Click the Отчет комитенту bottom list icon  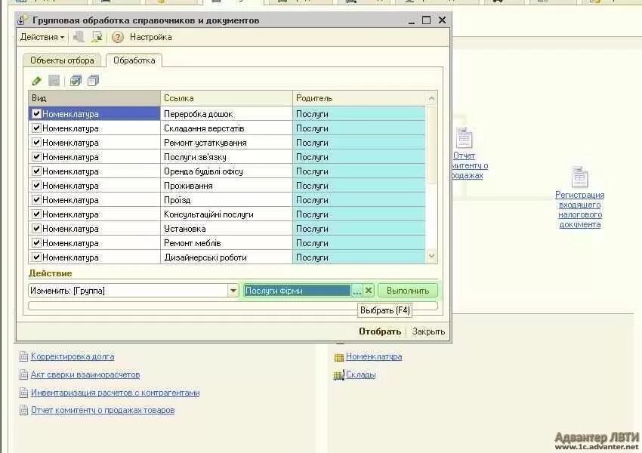tap(23, 410)
